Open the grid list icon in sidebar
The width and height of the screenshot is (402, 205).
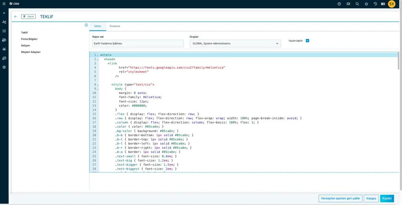tap(4, 31)
